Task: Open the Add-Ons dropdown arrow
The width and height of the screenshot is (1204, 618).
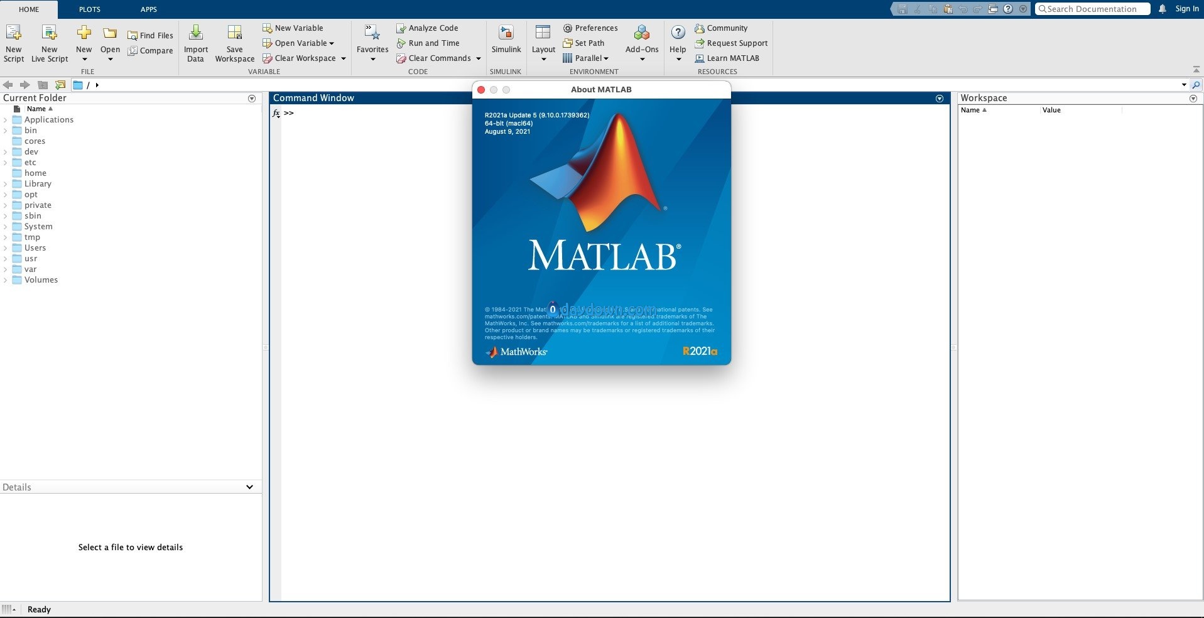Action: coord(642,59)
